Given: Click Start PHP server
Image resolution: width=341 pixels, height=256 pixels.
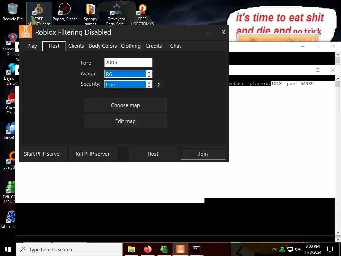Looking at the screenshot, I should [43, 154].
